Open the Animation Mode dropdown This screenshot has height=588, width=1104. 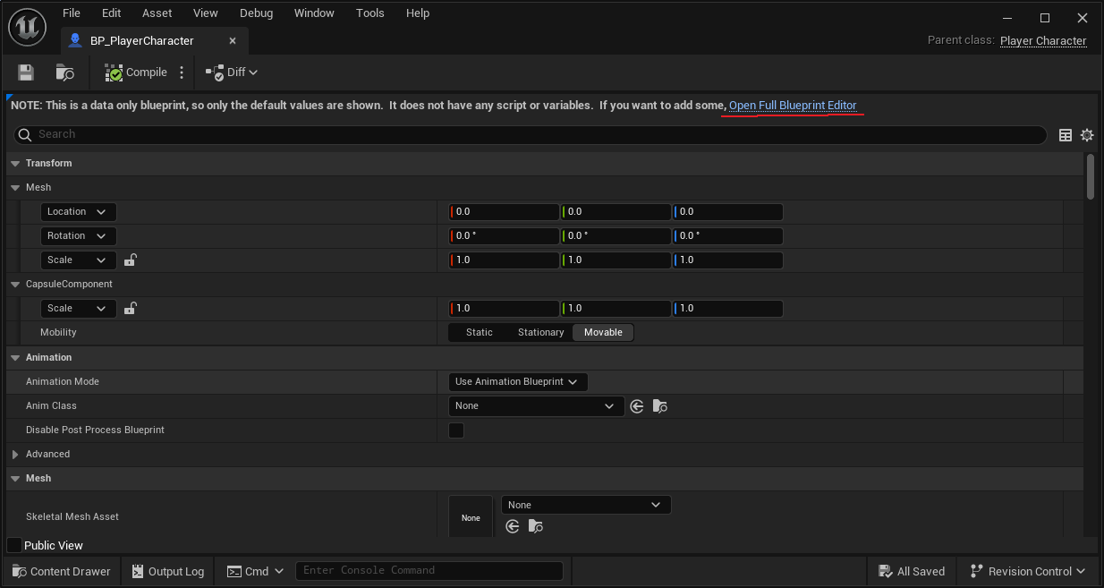point(518,382)
